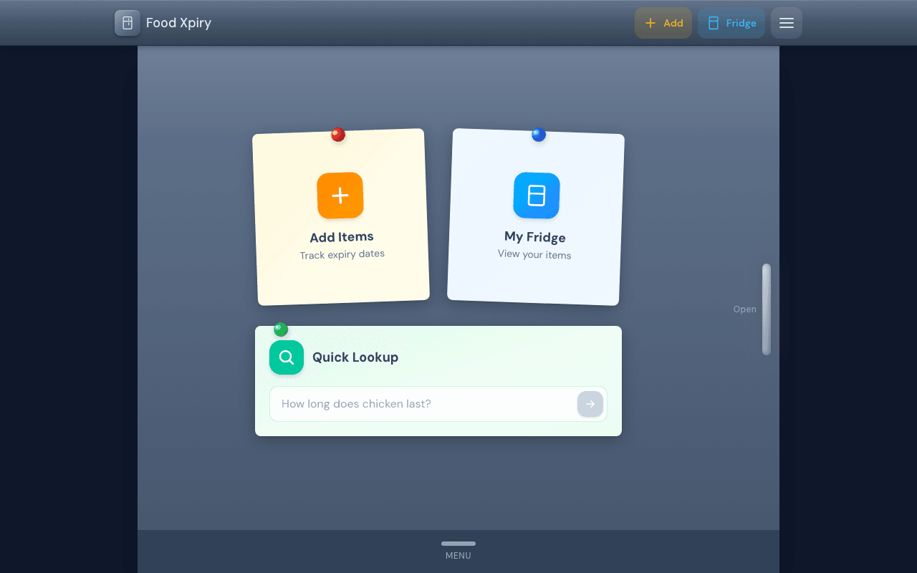Focus the 'How long does chicken last?' field
The height and width of the screenshot is (573, 917).
(x=423, y=404)
